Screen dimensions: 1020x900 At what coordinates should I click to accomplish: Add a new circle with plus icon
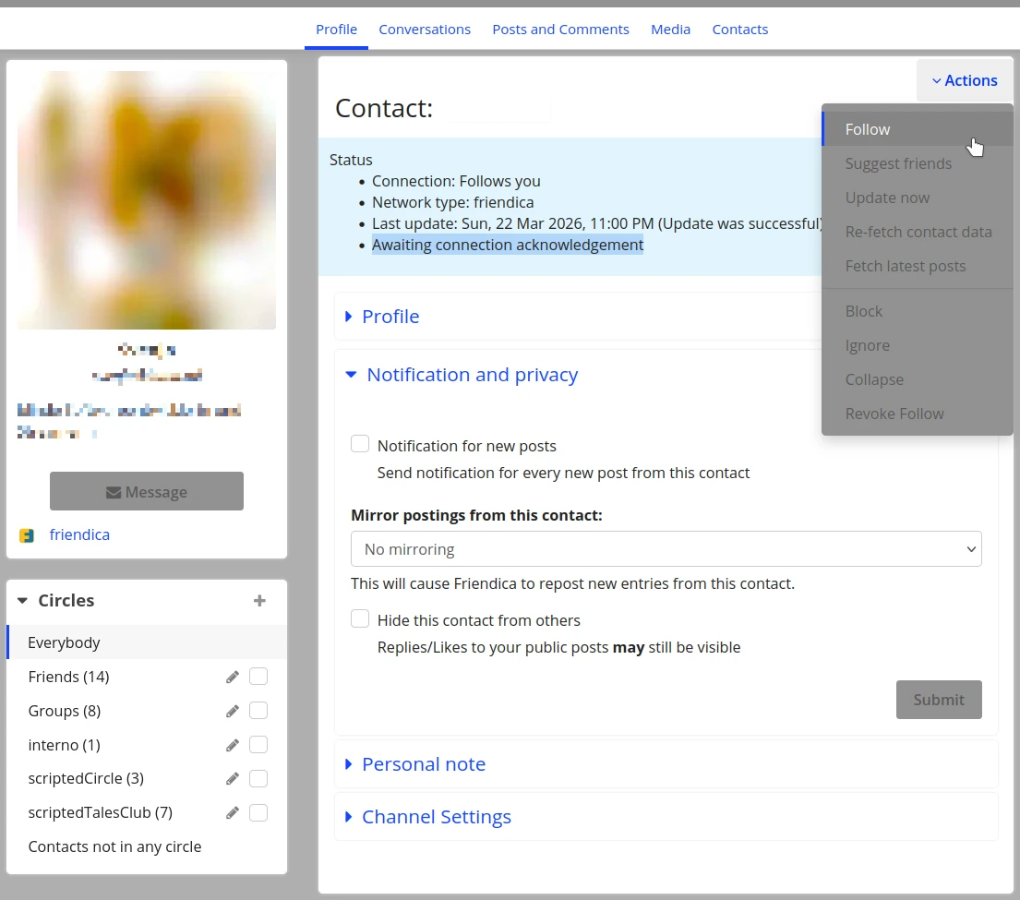pyautogui.click(x=259, y=601)
